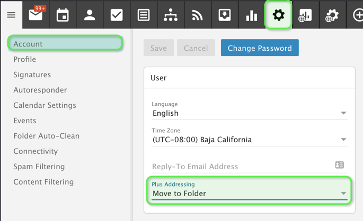
Task: Open the Notes icon
Action: (144, 15)
